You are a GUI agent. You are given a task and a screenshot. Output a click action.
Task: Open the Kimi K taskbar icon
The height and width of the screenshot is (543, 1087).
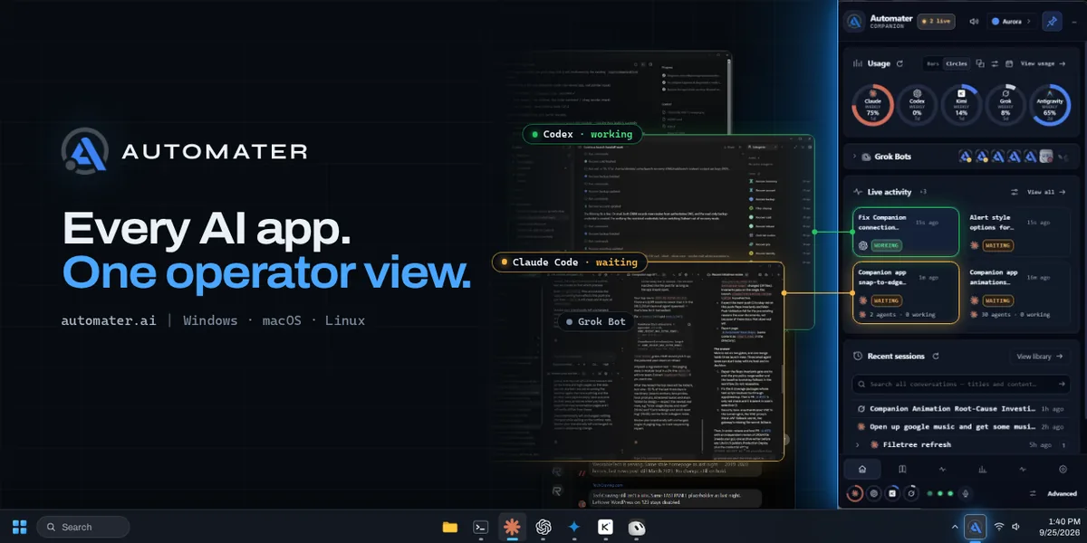pos(605,527)
